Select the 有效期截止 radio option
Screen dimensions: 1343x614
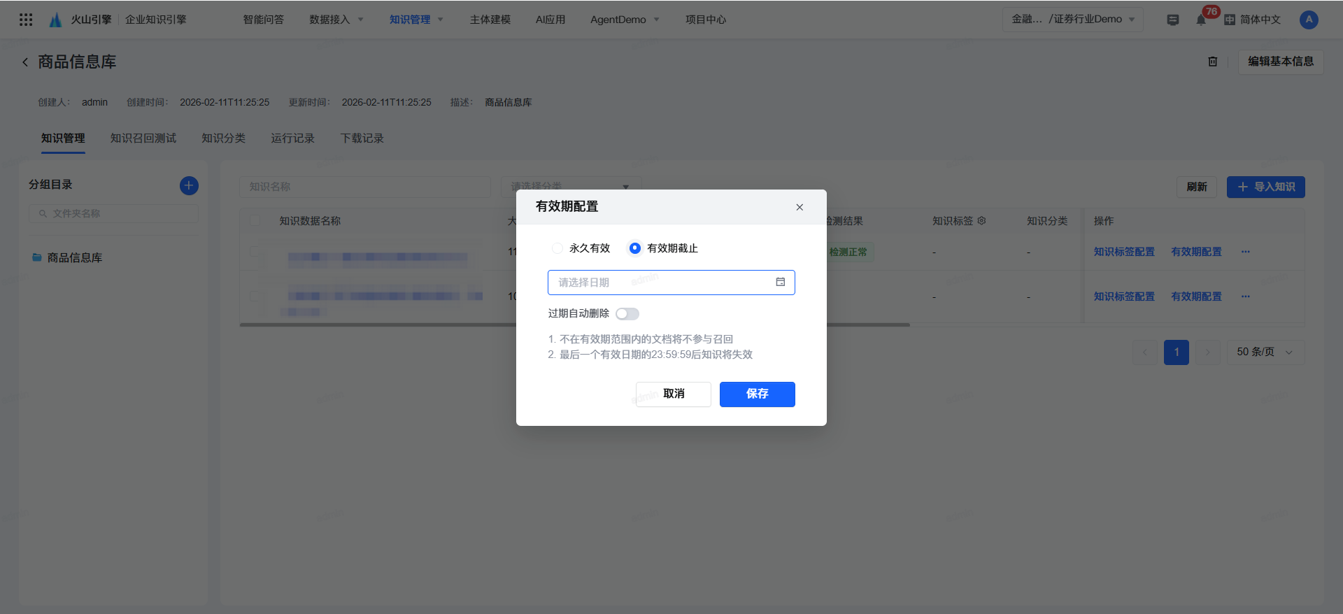pyautogui.click(x=634, y=248)
